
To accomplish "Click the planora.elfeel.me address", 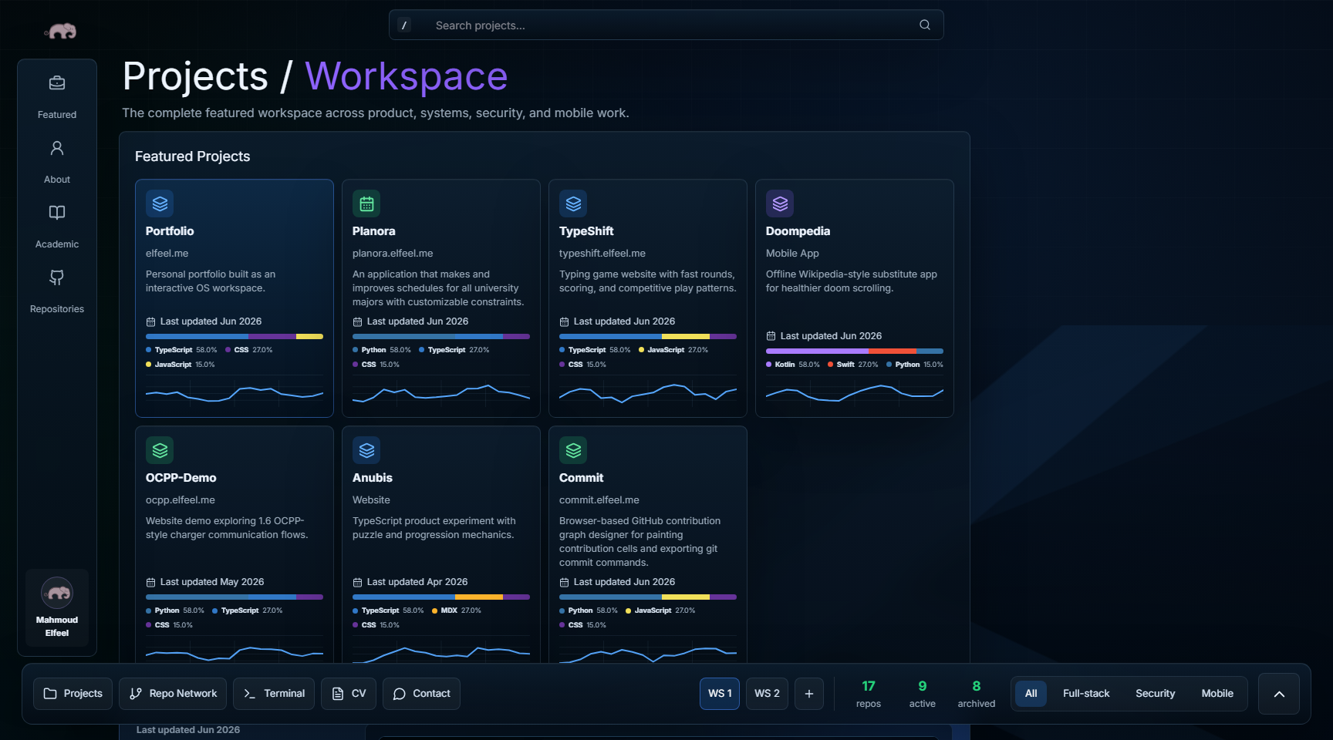I will pos(393,254).
